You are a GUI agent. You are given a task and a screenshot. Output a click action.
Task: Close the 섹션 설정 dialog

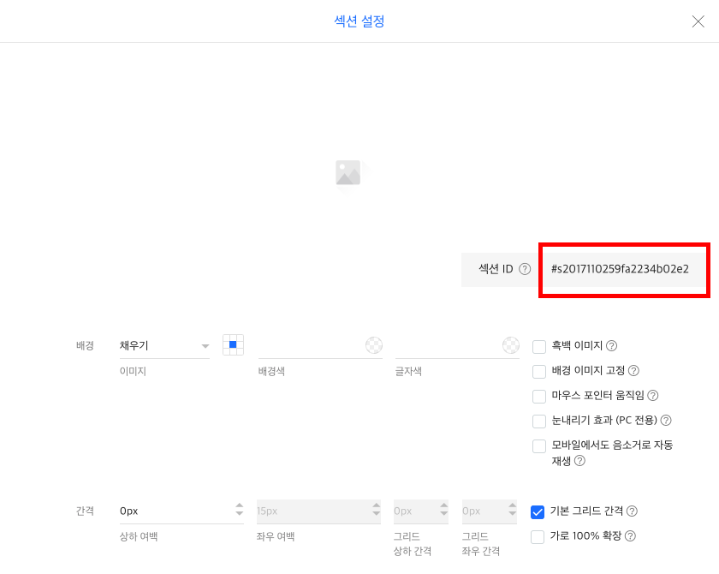tap(698, 21)
